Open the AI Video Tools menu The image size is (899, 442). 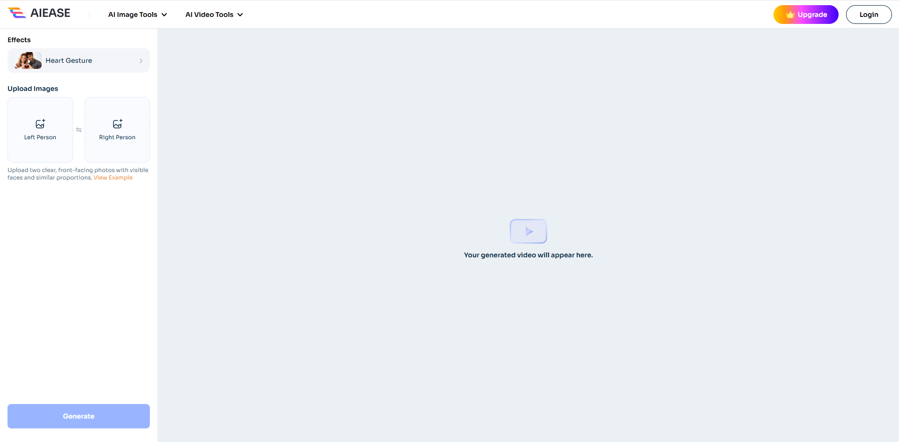coord(214,15)
